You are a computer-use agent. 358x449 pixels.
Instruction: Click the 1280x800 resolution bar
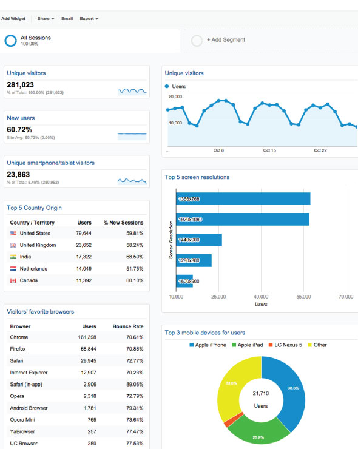194,260
